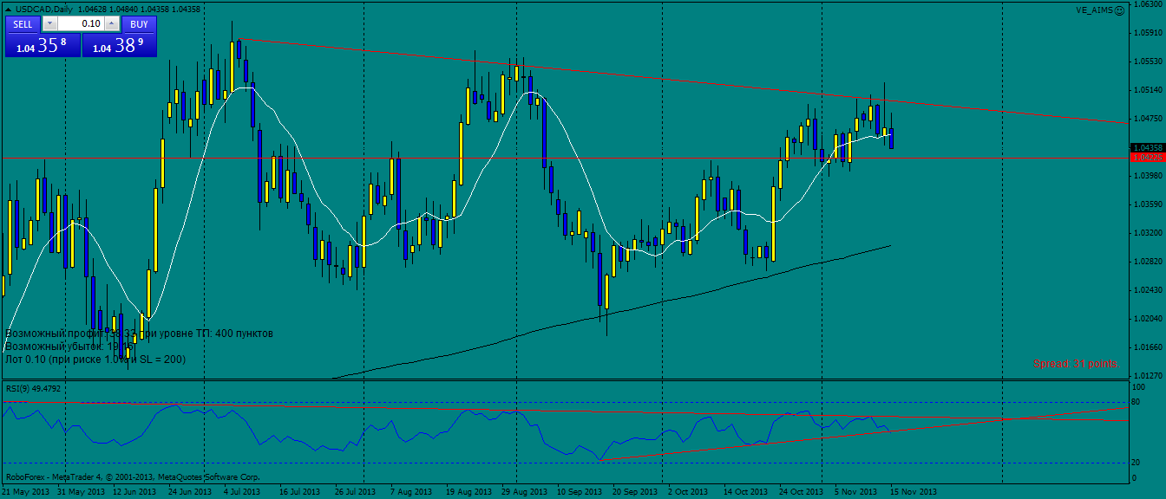The image size is (1166, 499).
Task: Decrease lot size with the down arrow
Action: tap(49, 24)
